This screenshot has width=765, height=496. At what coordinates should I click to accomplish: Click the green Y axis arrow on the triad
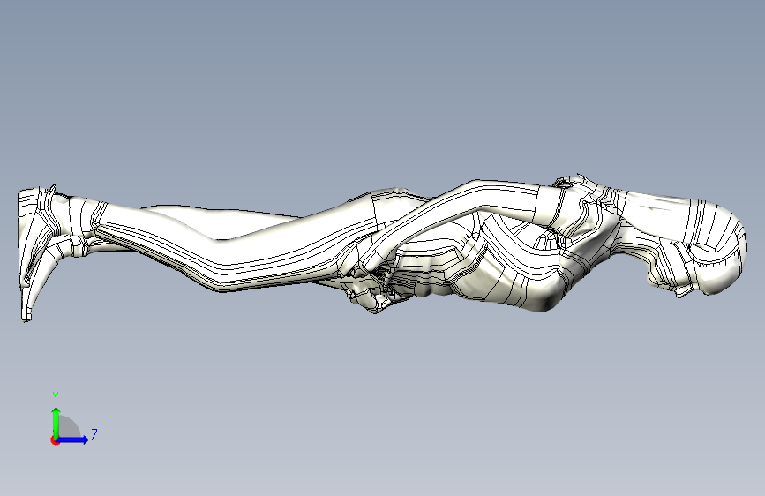pos(56,422)
